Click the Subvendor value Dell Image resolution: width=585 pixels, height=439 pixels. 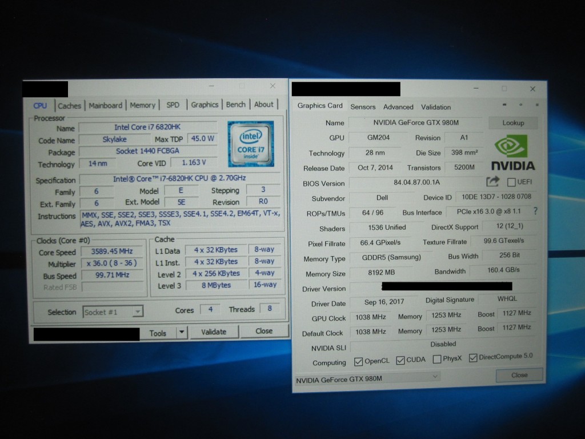(382, 197)
